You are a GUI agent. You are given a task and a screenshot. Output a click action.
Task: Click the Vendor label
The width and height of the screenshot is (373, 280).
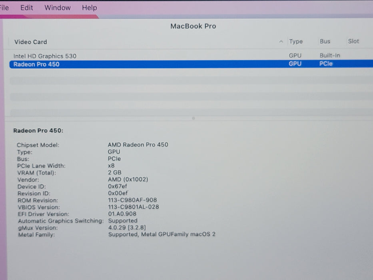tap(28, 180)
